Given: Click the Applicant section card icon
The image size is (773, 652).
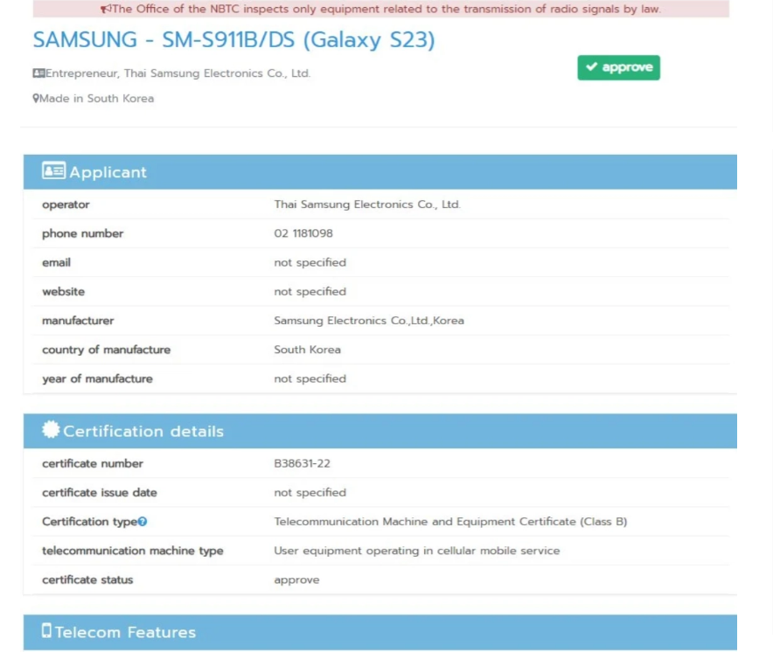Looking at the screenshot, I should click(53, 170).
